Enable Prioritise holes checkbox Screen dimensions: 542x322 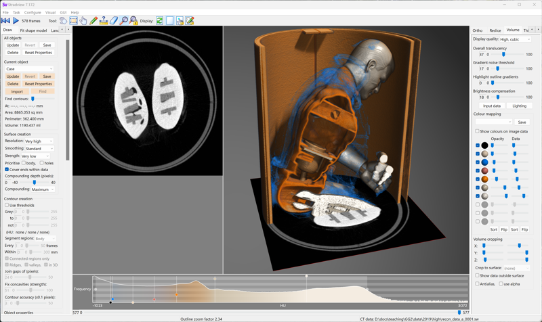(41, 163)
